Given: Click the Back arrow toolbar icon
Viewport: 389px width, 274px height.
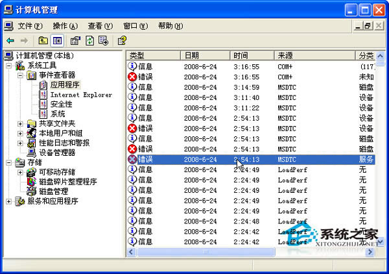Looking at the screenshot, I should [10, 41].
